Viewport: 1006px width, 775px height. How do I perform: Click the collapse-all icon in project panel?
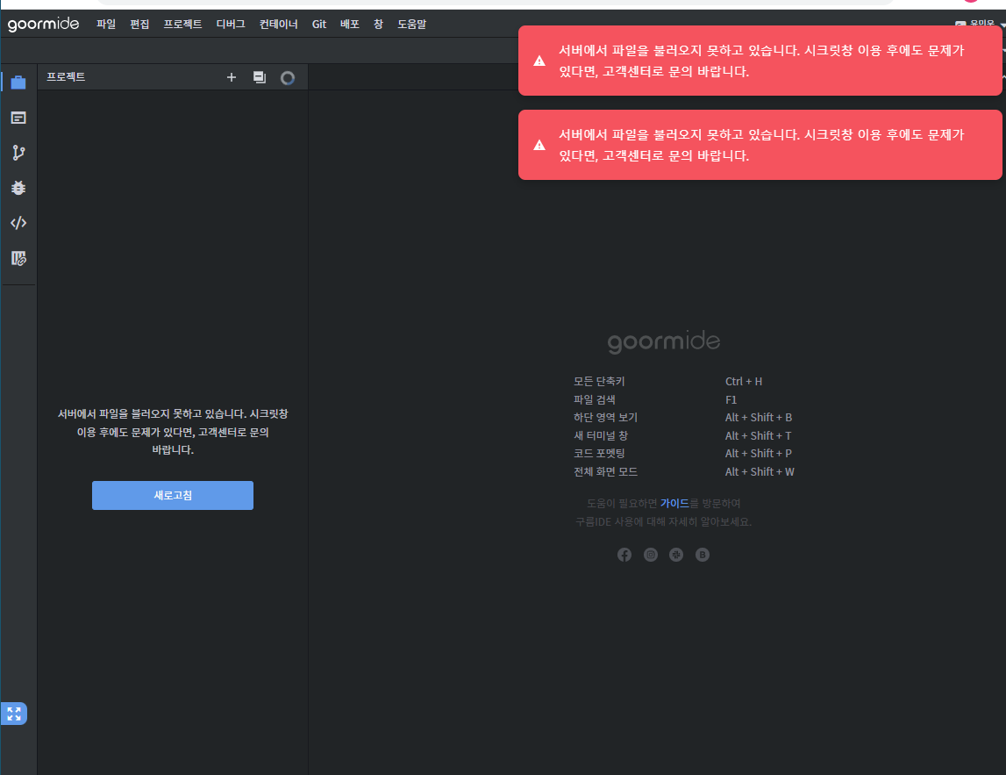(260, 77)
